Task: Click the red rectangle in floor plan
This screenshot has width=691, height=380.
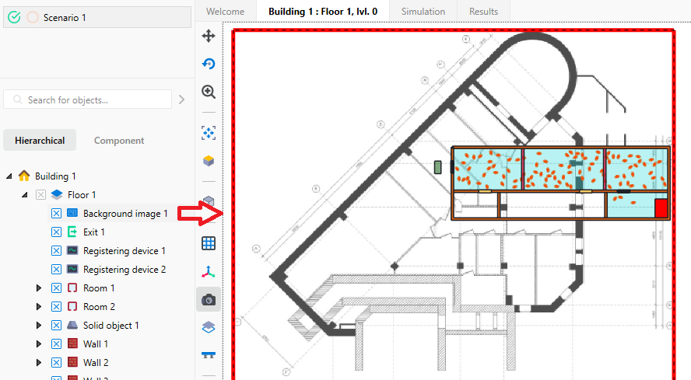Action: [x=661, y=208]
